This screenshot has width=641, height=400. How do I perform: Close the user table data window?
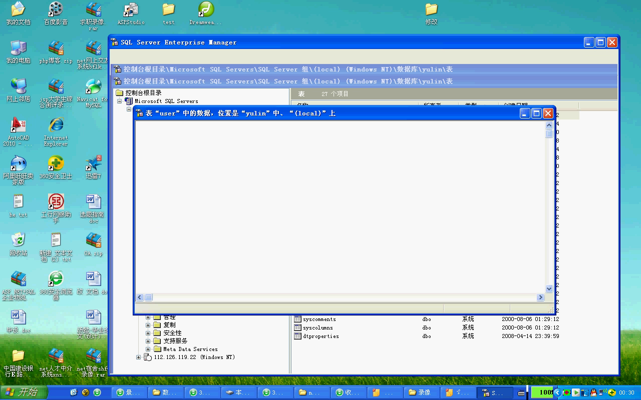click(x=548, y=113)
